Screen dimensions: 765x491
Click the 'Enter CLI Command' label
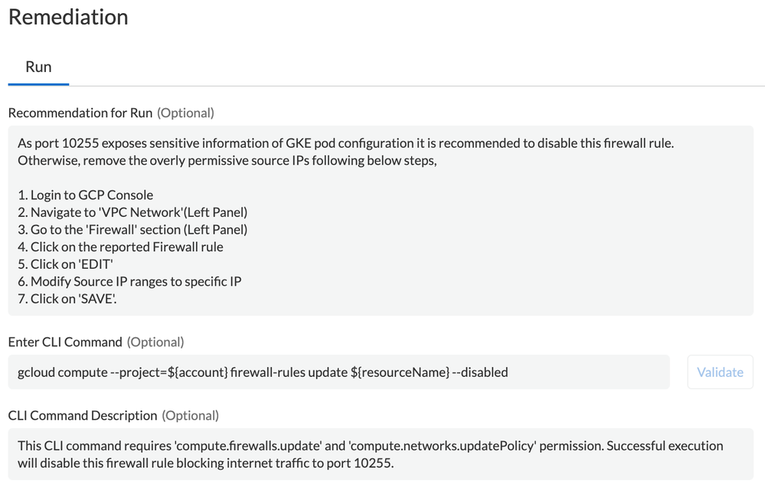(64, 342)
